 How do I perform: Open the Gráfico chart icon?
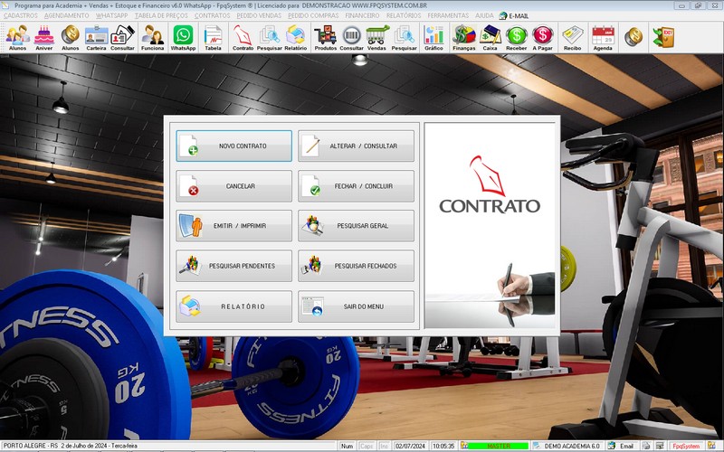coord(433,37)
